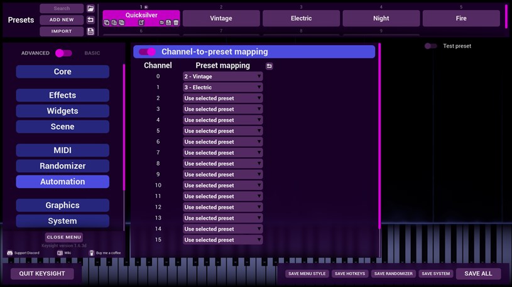The height and width of the screenshot is (287, 512).
Task: Click QUIT KEYSIGHT button
Action: coord(42,274)
